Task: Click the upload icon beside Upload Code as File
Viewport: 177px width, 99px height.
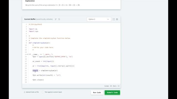Action: (25, 92)
